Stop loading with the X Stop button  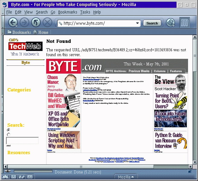[47, 22]
